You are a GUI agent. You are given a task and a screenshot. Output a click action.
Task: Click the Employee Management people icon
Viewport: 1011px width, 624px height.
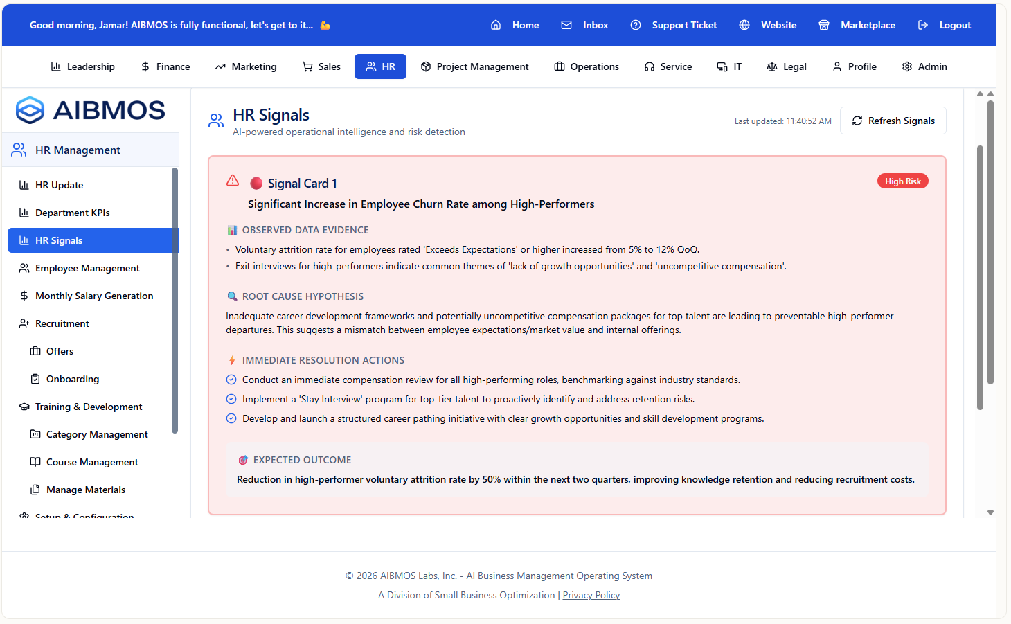[24, 268]
